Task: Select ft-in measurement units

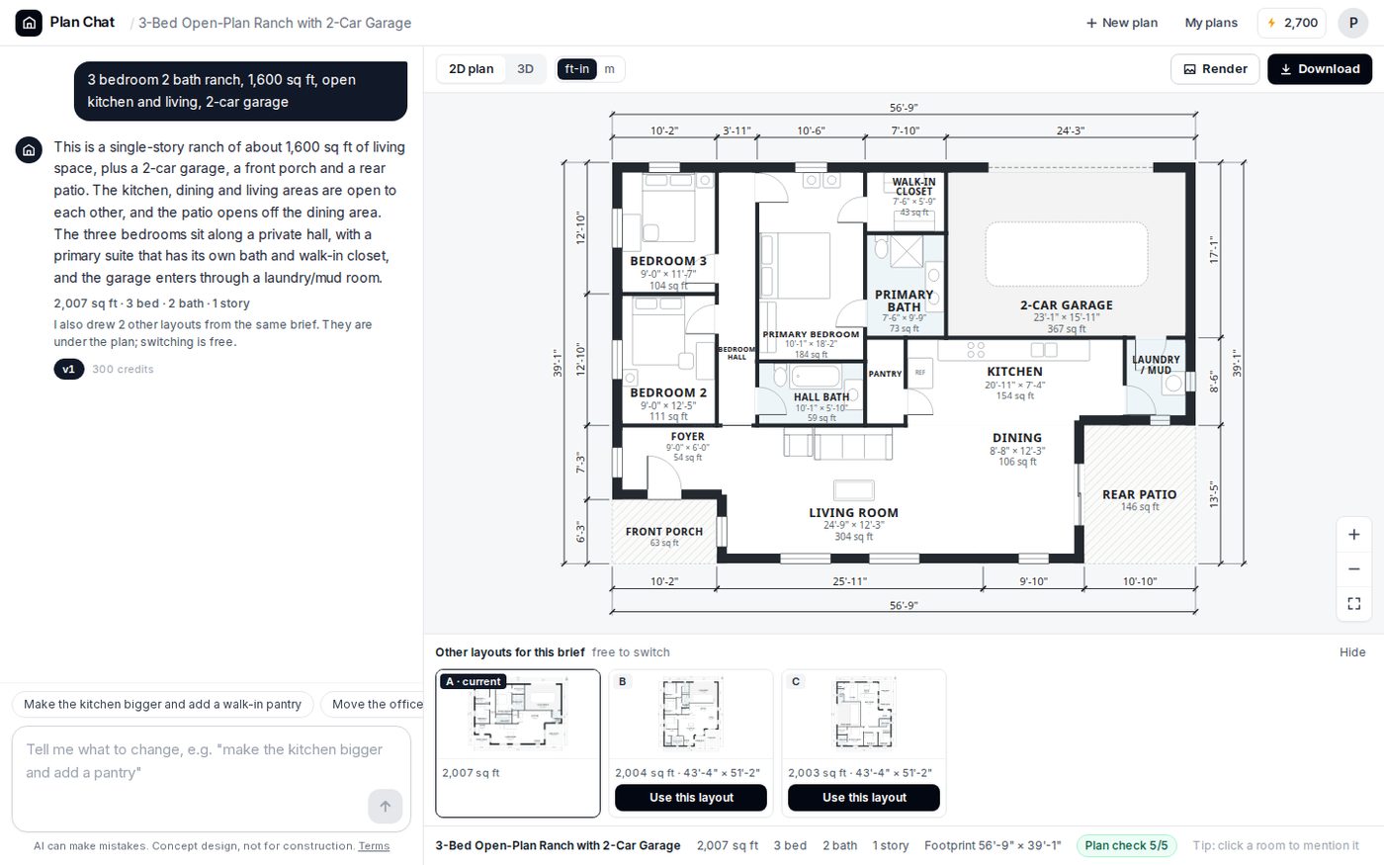Action: tap(576, 69)
